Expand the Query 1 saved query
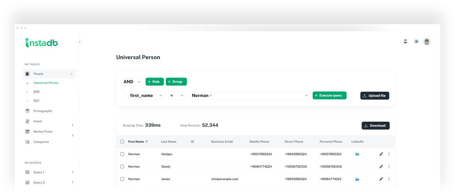 click(x=73, y=172)
